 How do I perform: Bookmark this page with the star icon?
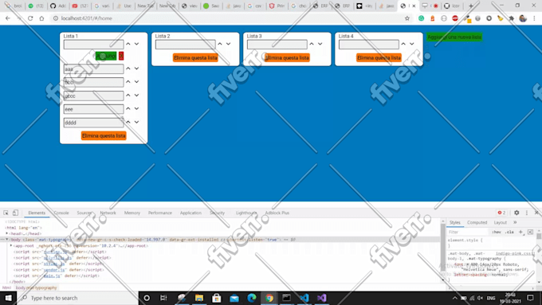[407, 18]
